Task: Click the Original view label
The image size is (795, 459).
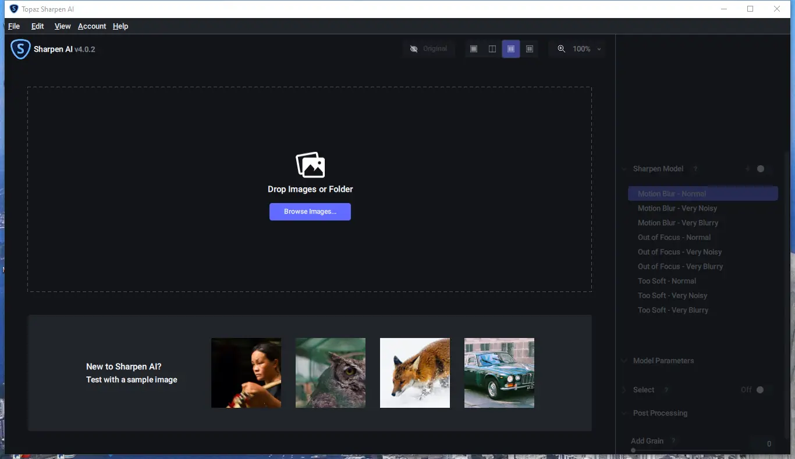Action: (435, 49)
